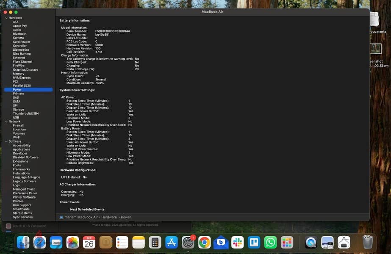This screenshot has height=254, width=391.
Task: Open Slack from the Dock
Action: pyautogui.click(x=237, y=242)
